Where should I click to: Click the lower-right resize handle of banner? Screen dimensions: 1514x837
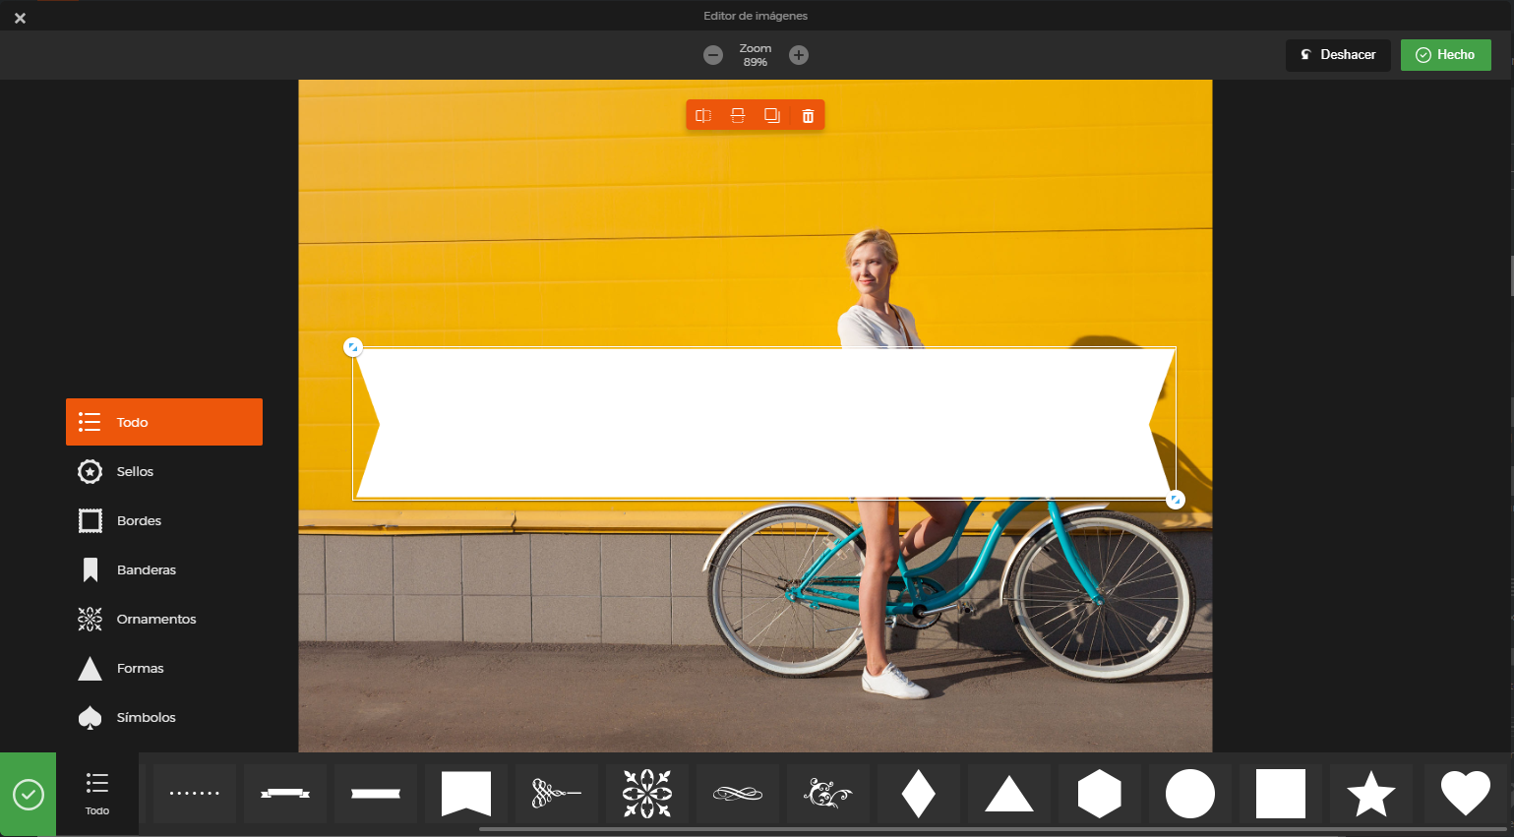click(1176, 500)
